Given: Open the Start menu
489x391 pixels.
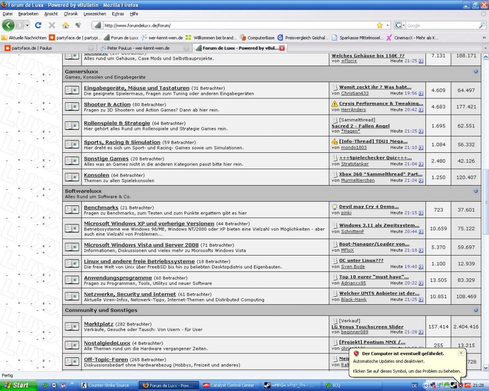Looking at the screenshot, I should click(19, 385).
